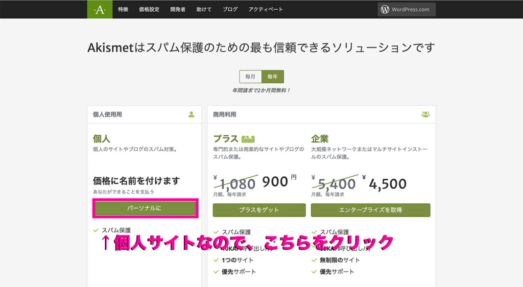This screenshot has height=287, width=523.
Task: Click the Akismet green A logo
Action: 100,9
